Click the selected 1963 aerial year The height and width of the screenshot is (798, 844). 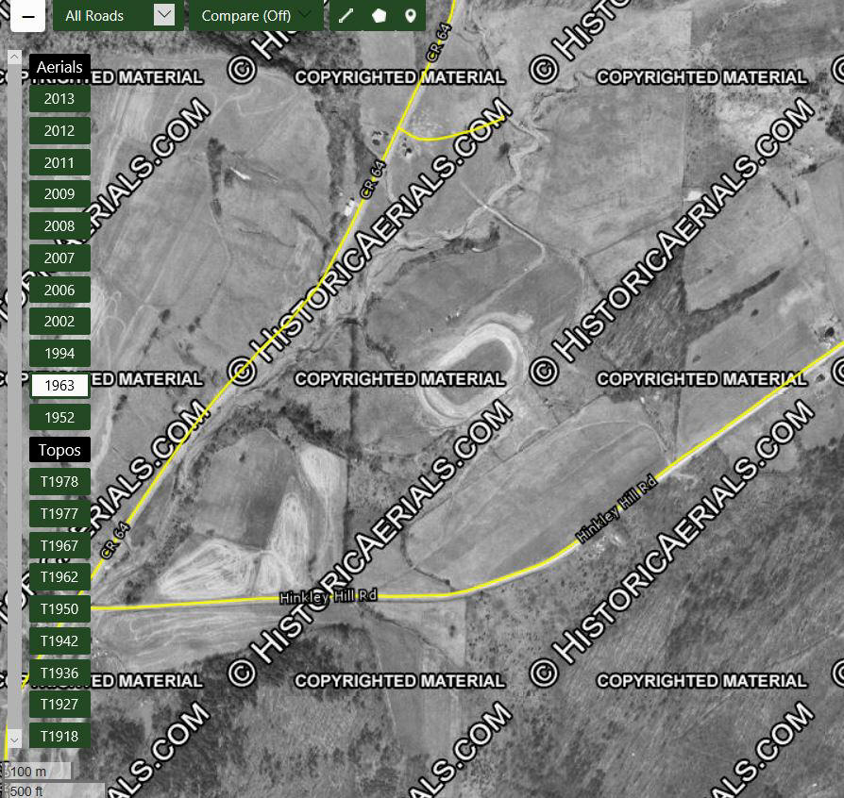point(59,386)
